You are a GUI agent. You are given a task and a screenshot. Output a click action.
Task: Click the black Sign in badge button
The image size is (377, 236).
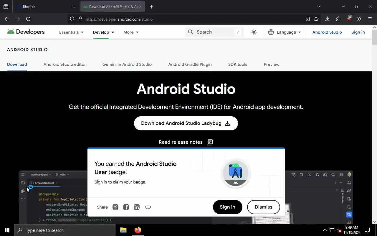tap(228, 207)
